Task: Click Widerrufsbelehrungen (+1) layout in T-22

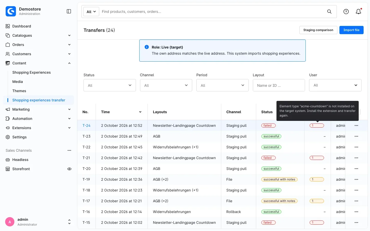Action: click(x=175, y=147)
